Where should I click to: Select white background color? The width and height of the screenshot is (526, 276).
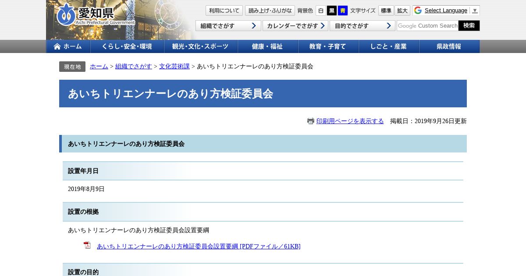click(321, 11)
